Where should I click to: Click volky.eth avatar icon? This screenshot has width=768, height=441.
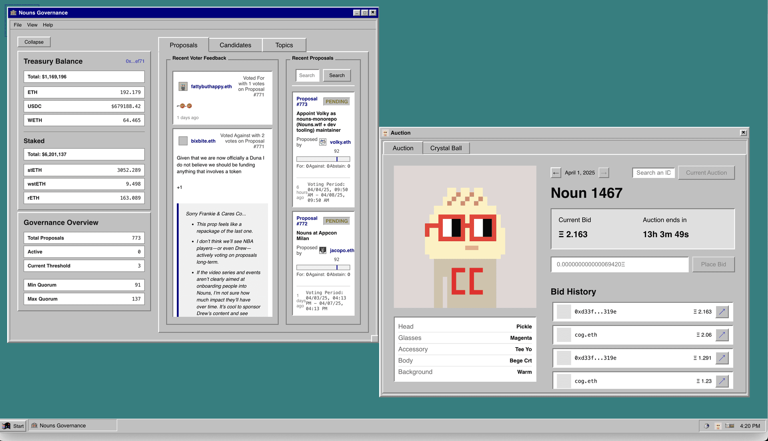click(x=323, y=142)
